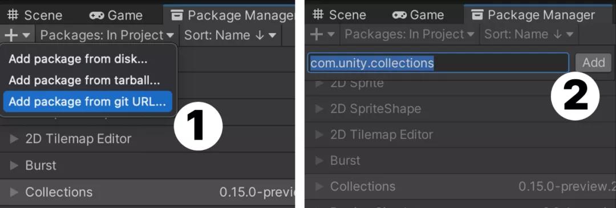Click the Game controller icon in right panel
This screenshot has width=616, height=208.
point(399,15)
